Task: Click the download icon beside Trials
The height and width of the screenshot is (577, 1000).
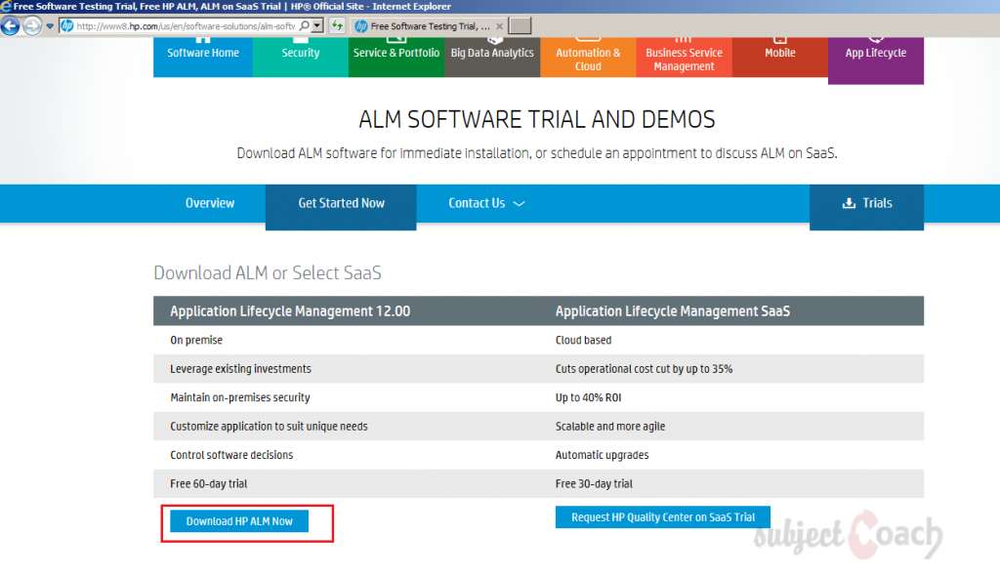Action: click(x=849, y=203)
